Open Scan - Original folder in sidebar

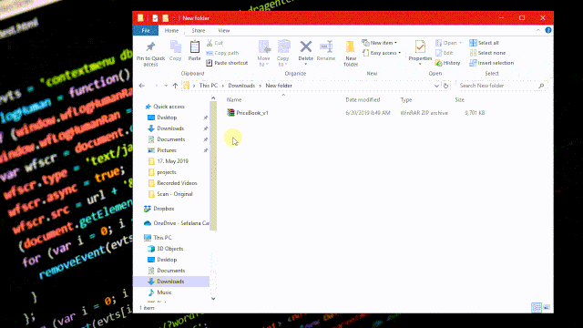pos(170,194)
